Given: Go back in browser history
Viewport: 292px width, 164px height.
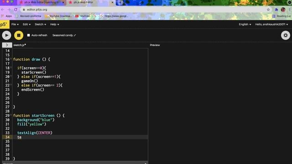Looking at the screenshot, I should (3, 10).
